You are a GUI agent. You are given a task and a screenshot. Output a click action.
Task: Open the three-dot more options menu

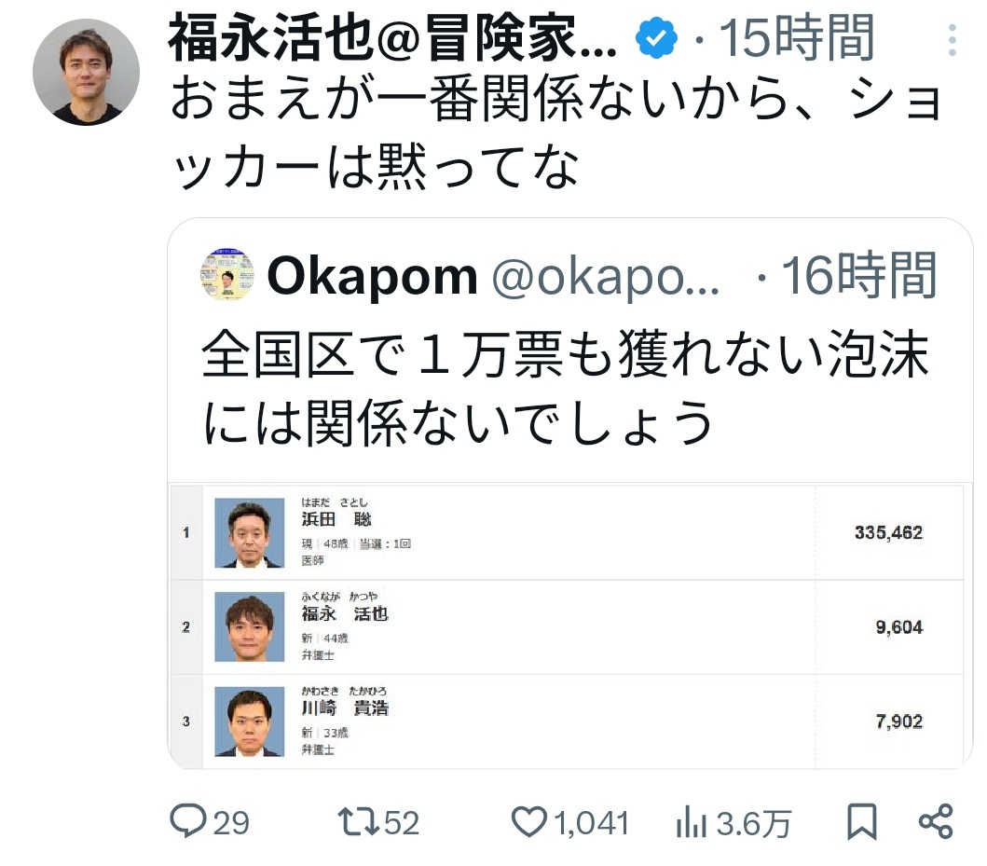coord(952,40)
